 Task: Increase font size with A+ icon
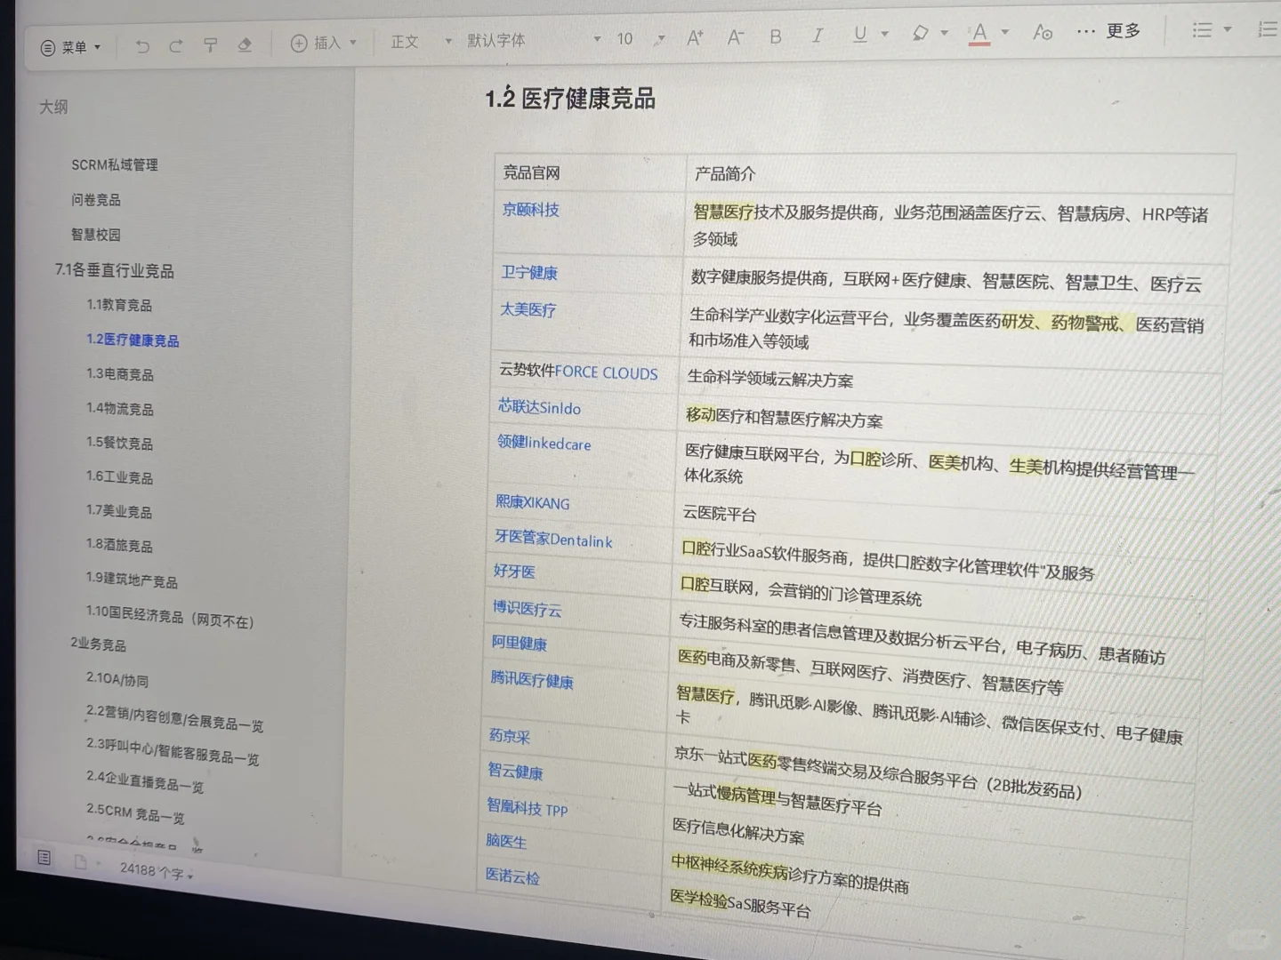696,37
